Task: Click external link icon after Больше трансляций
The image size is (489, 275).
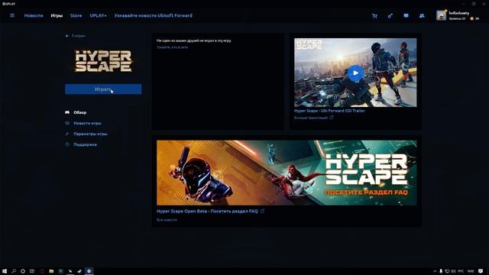Action: (332, 118)
